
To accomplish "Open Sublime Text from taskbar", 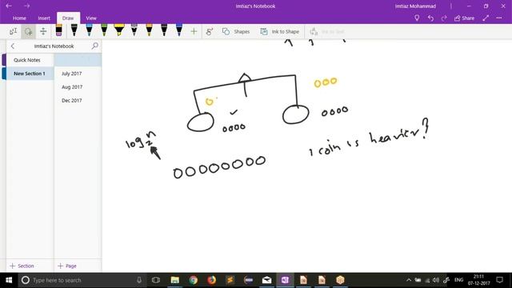I will (230, 280).
